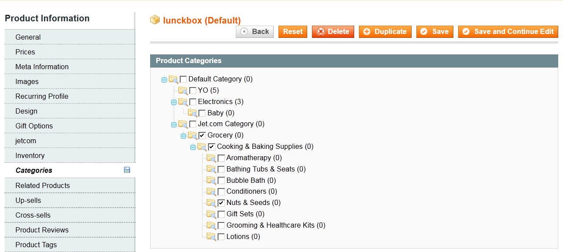
Task: Tick the Electronics category checkbox
Action: tap(193, 102)
